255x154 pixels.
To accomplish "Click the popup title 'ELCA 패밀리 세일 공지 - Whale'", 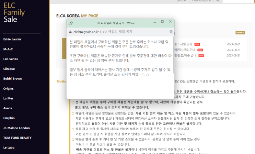I will pyautogui.click(x=116, y=23).
